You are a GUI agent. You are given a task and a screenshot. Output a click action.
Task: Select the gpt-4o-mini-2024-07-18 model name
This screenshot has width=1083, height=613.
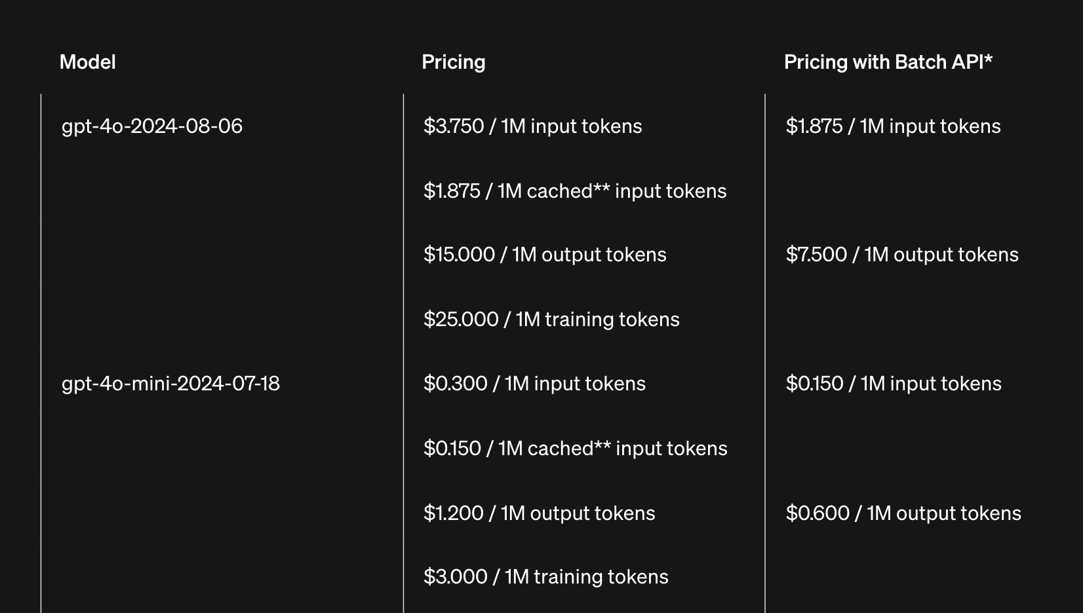point(170,383)
